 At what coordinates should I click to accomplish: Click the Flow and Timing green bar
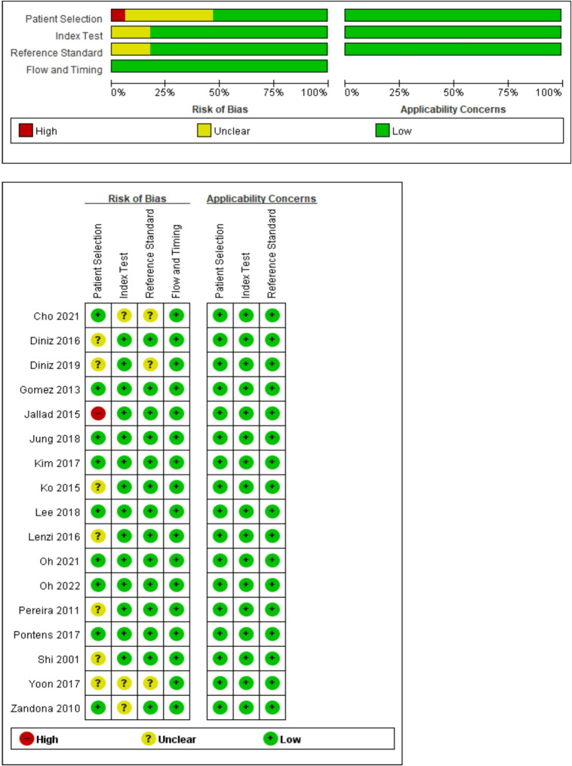point(220,66)
